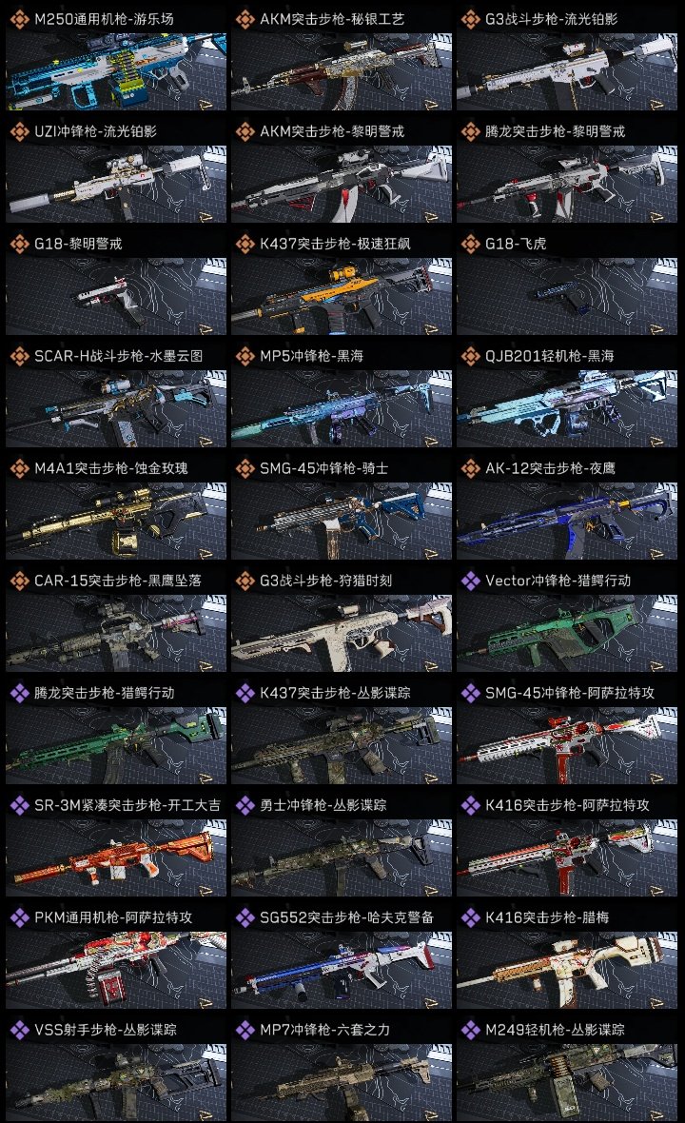Click the orange rarity icon beside SCAR-H战斗步枪-水墨云图
Image resolution: width=685 pixels, height=1123 pixels.
[x=19, y=356]
